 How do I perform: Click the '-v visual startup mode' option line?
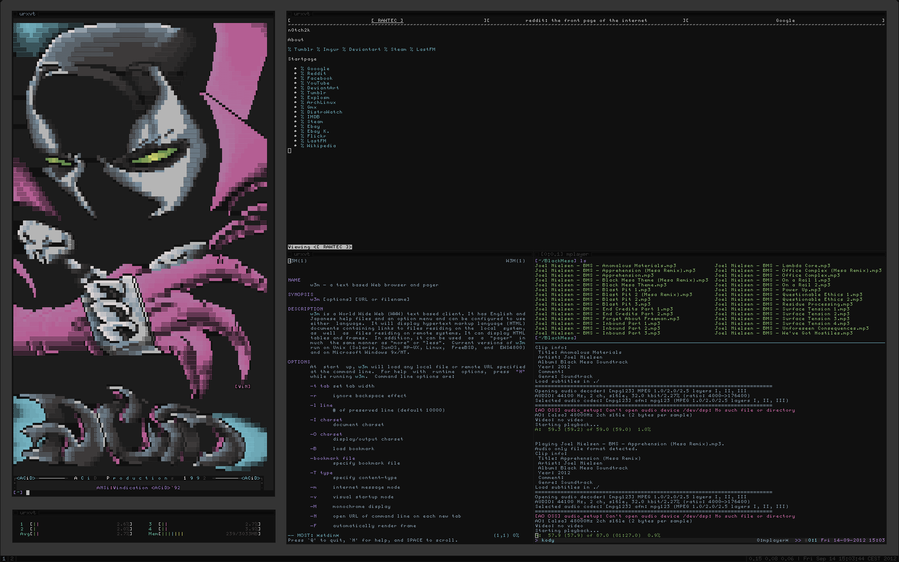[x=352, y=497]
